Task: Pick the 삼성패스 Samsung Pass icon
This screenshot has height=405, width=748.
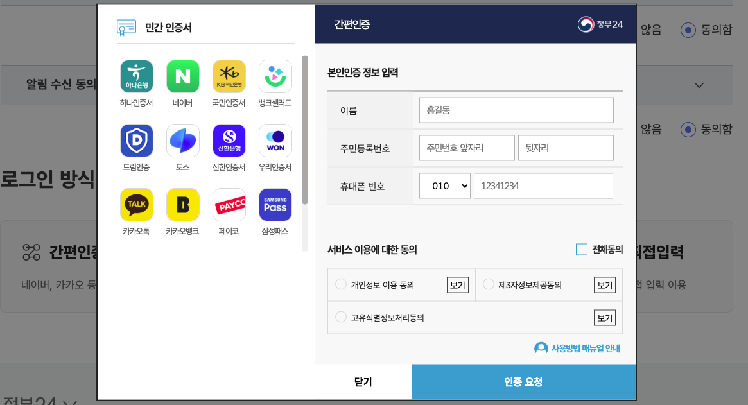Action: point(275,205)
